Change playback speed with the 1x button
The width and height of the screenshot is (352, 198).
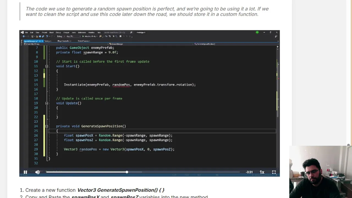262,172
